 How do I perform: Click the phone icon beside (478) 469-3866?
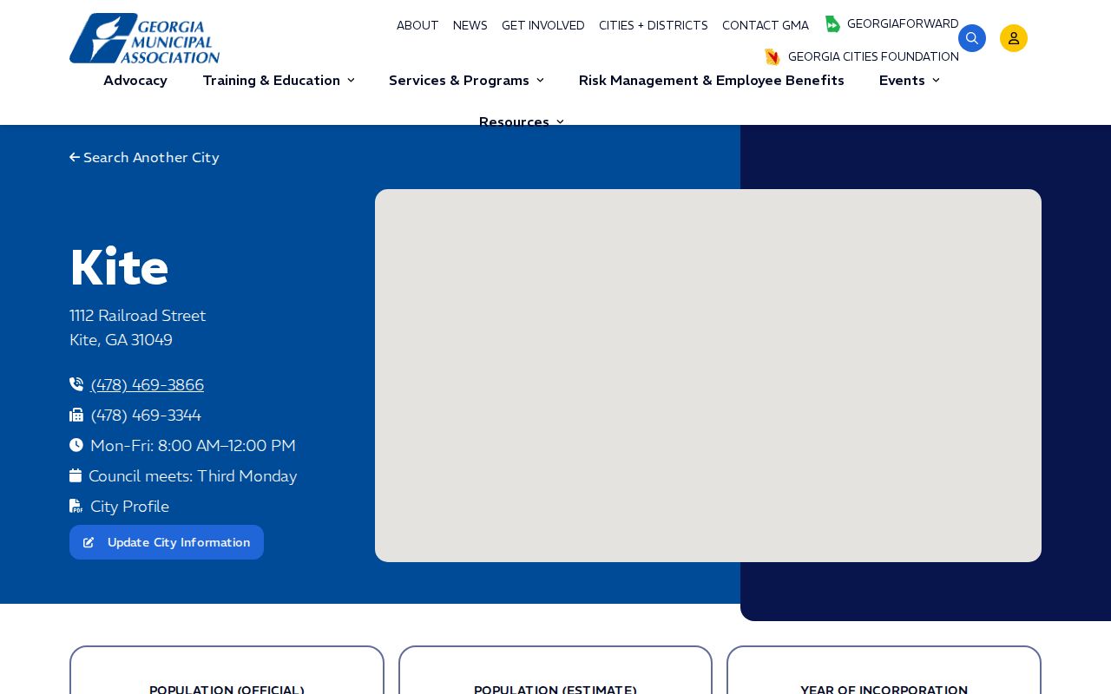click(x=76, y=384)
